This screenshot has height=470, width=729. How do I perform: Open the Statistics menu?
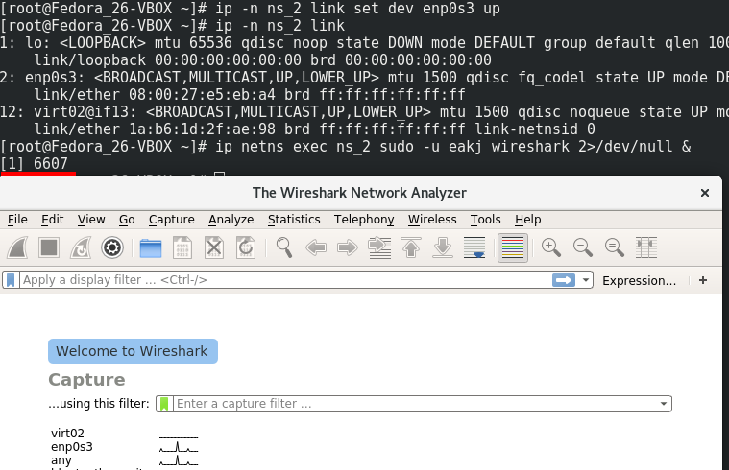294,220
